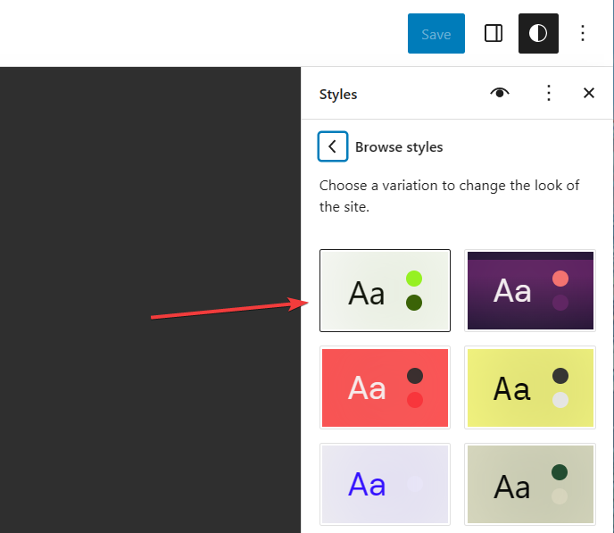Choose the yellow style variation
614x533 pixels.
(530, 387)
